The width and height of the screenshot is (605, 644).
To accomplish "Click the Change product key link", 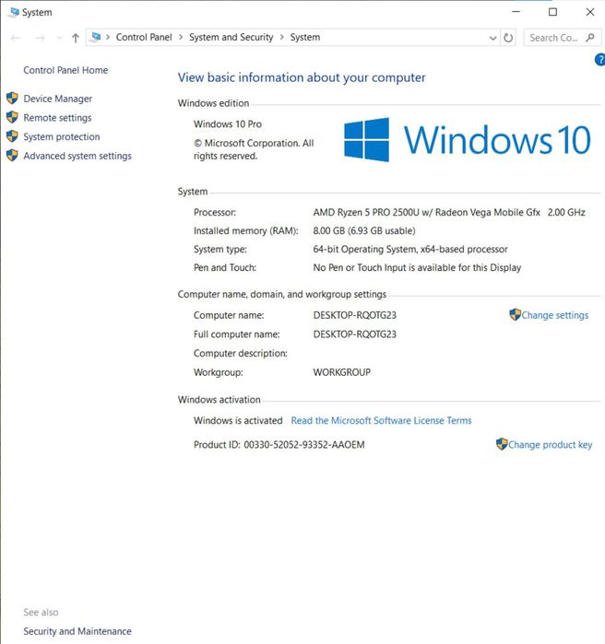I will click(x=550, y=444).
